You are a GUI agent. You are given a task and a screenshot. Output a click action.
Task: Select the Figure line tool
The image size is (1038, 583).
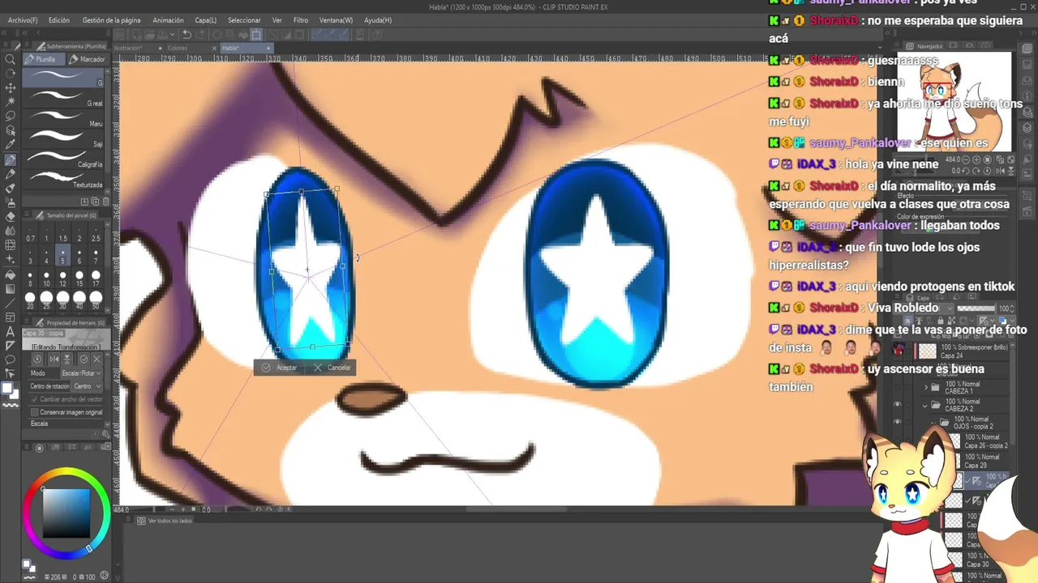(x=11, y=304)
